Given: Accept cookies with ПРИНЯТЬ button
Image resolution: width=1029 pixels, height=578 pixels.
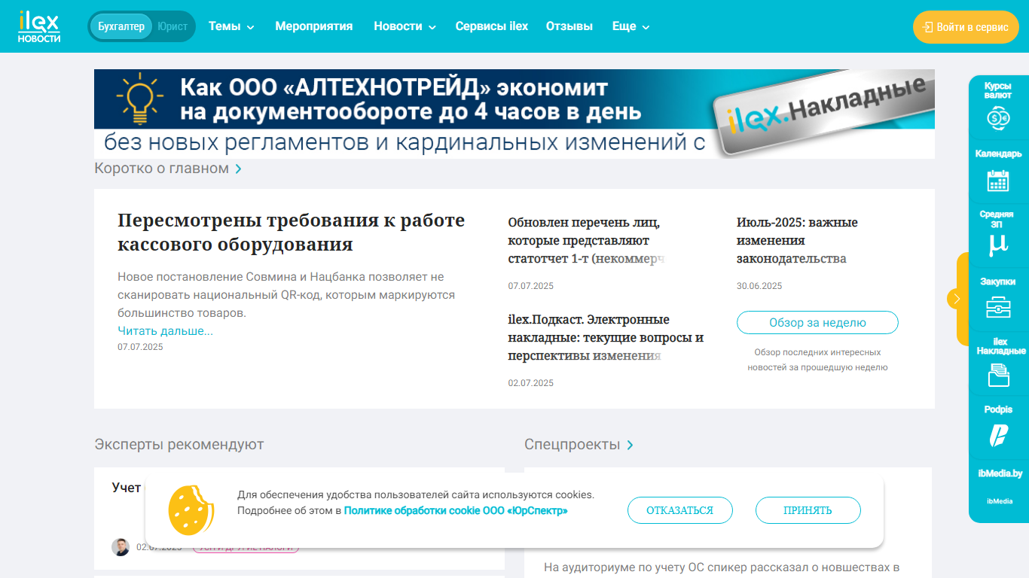Looking at the screenshot, I should [x=808, y=510].
